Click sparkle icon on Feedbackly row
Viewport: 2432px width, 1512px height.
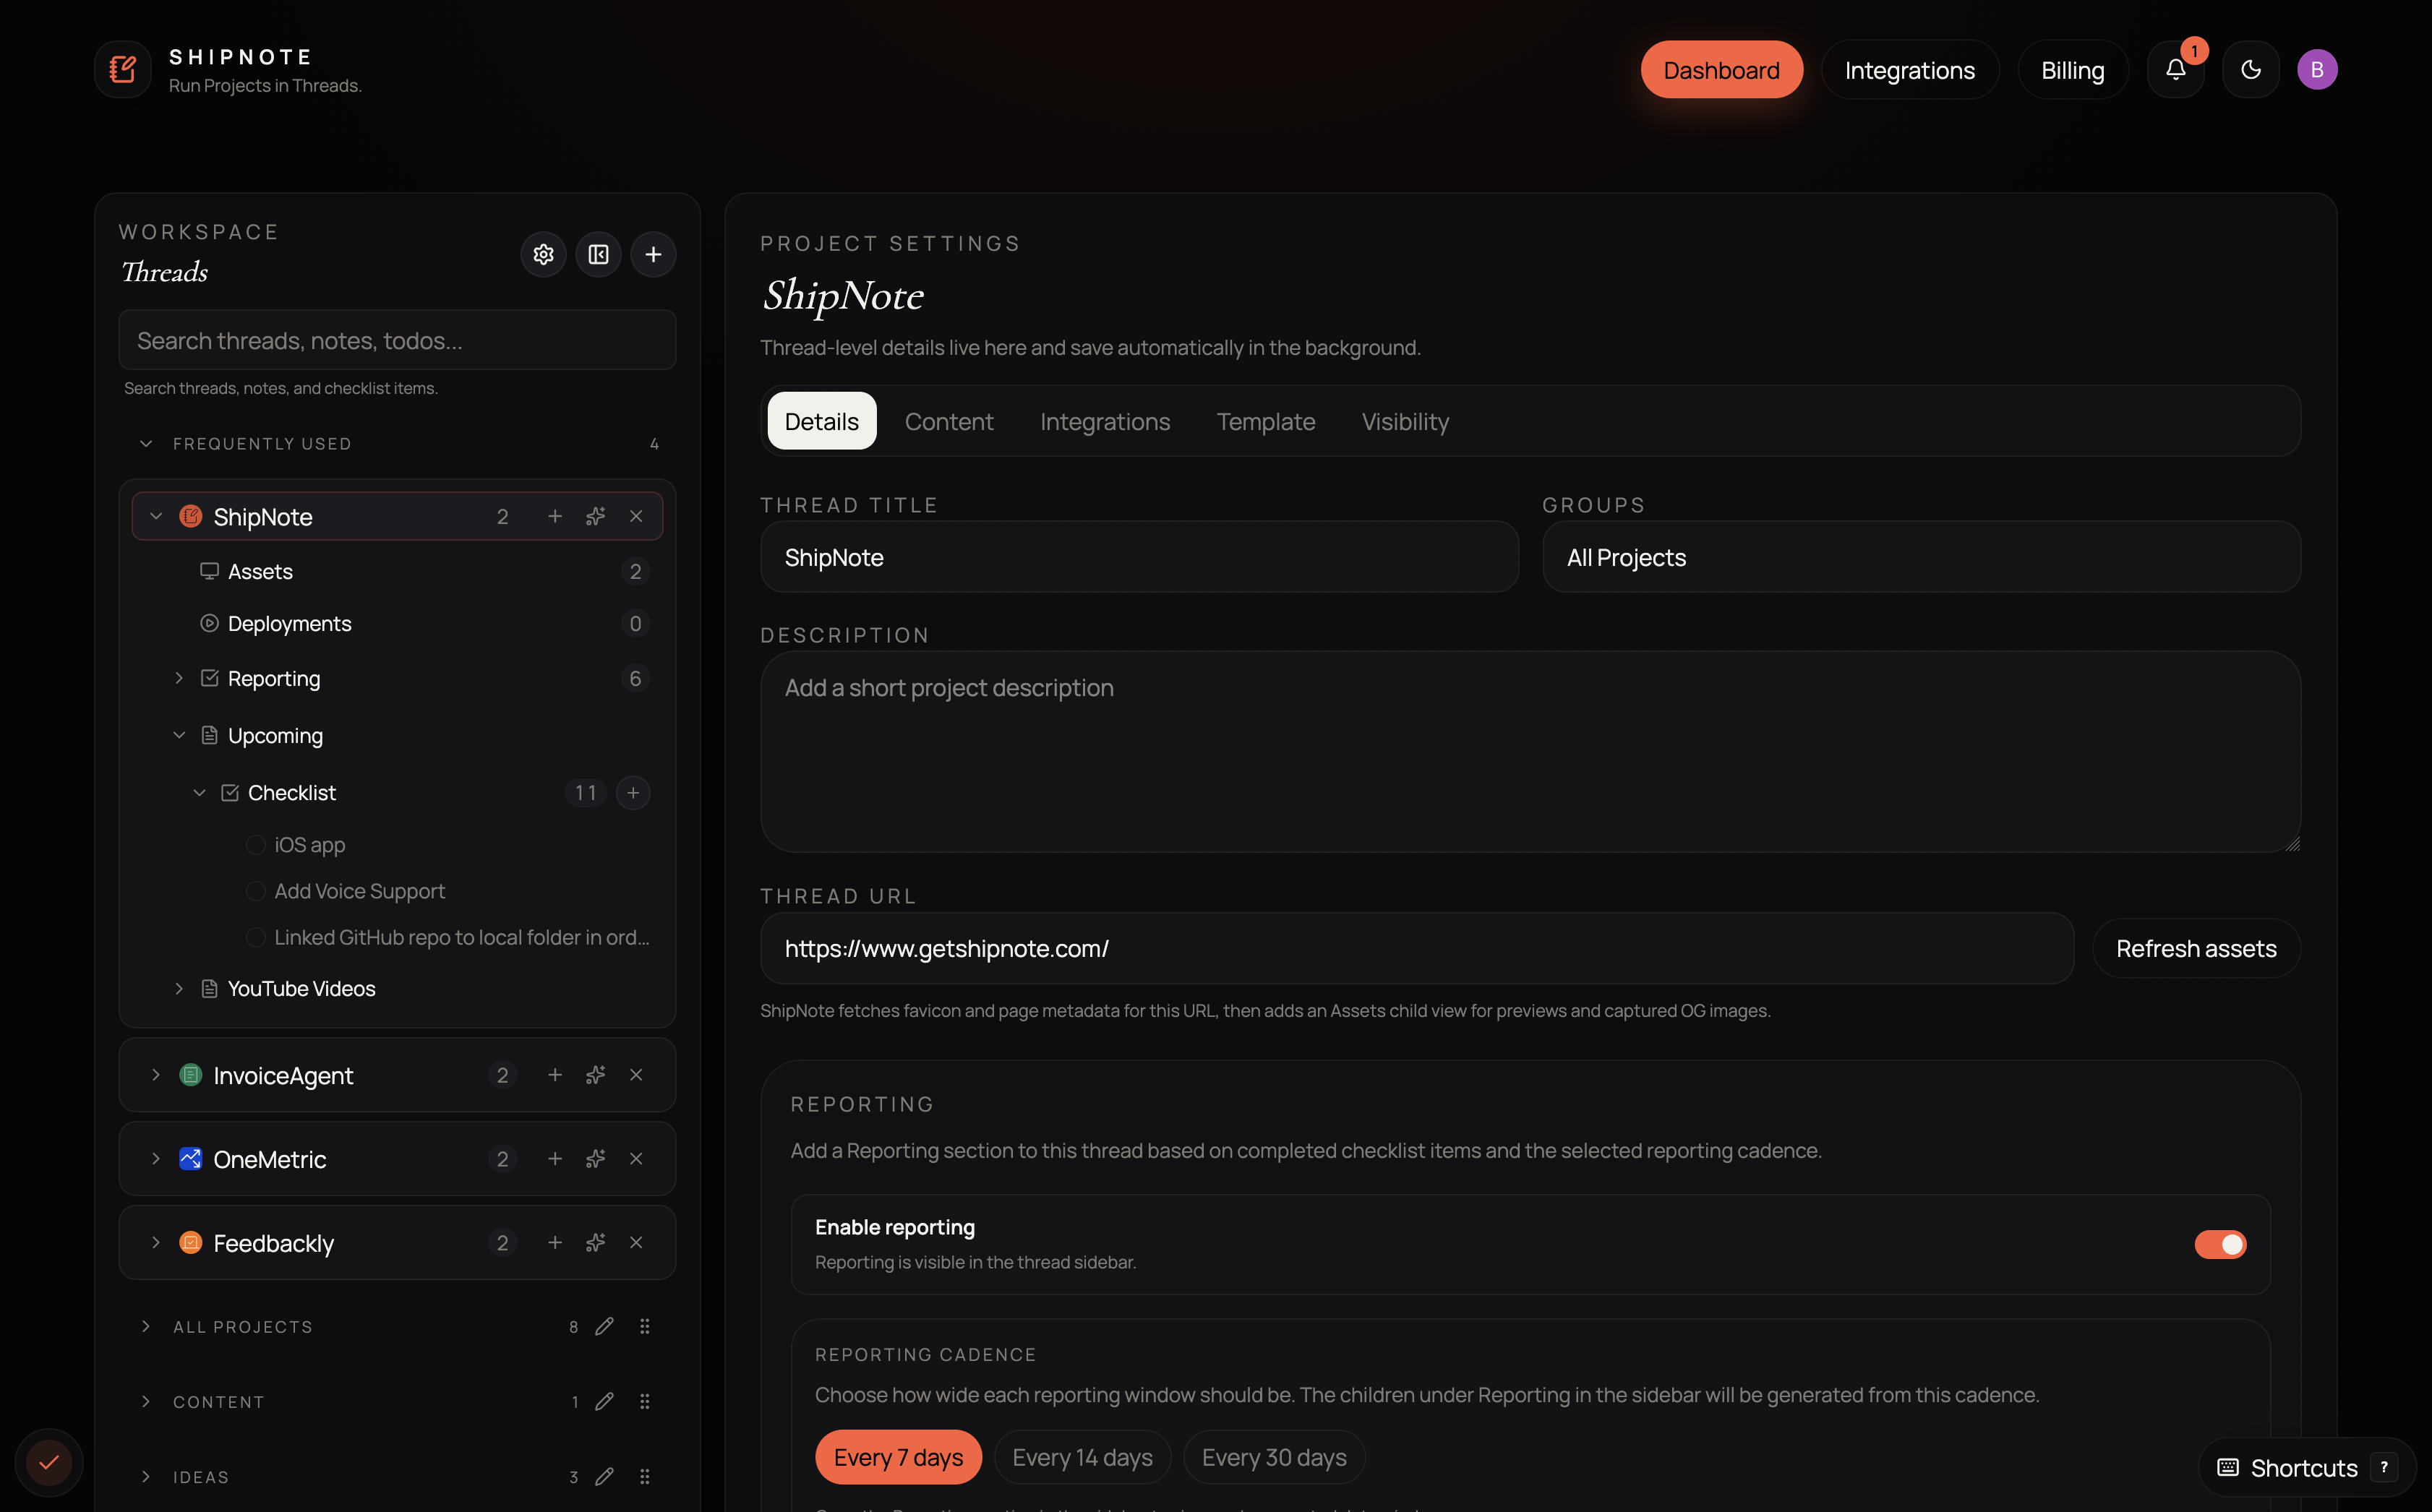pyautogui.click(x=596, y=1243)
